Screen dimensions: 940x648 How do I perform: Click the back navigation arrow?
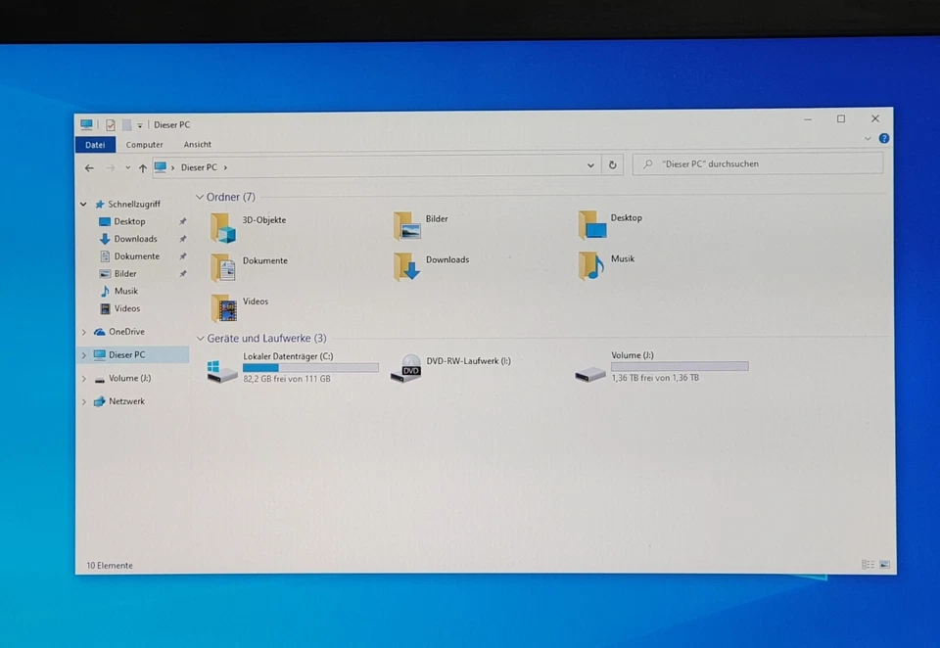coord(89,168)
